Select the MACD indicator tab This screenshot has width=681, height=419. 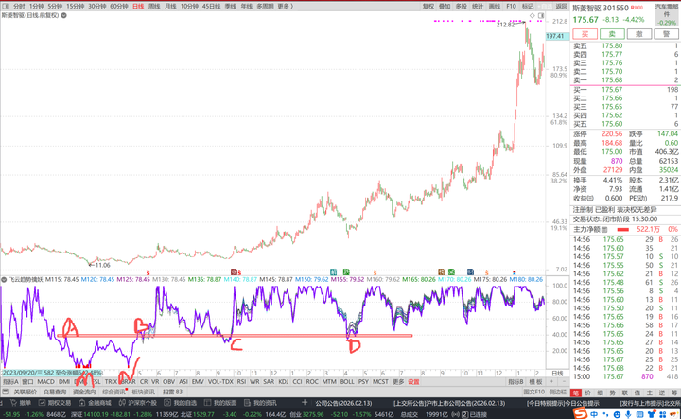pyautogui.click(x=45, y=382)
